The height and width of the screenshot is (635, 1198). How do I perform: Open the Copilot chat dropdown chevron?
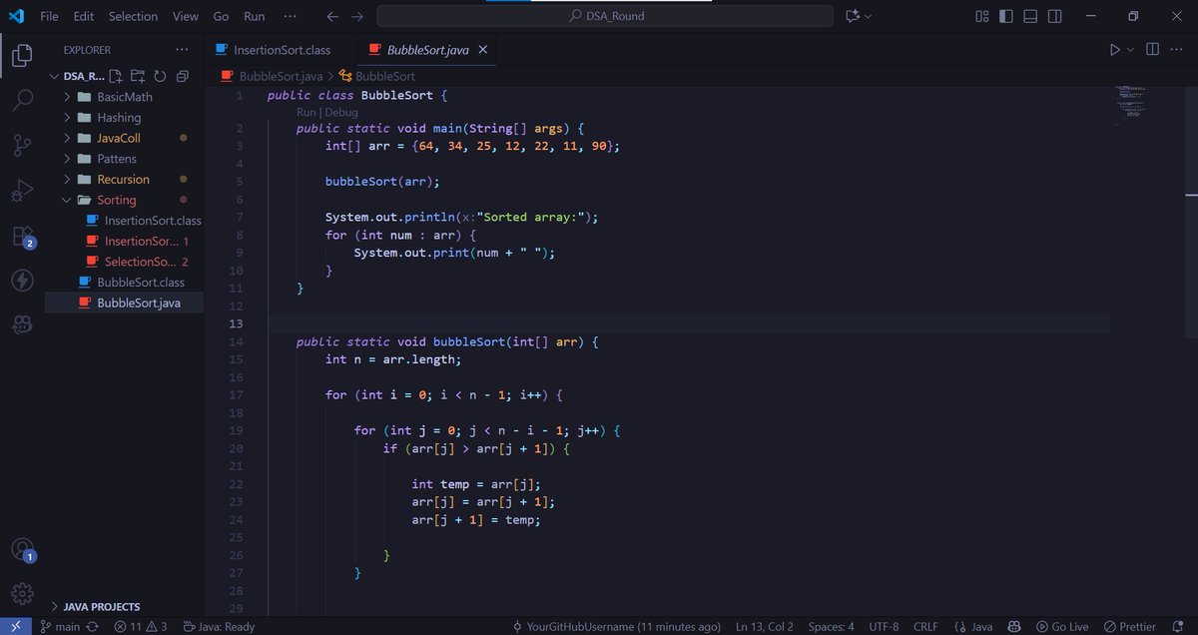click(x=868, y=16)
